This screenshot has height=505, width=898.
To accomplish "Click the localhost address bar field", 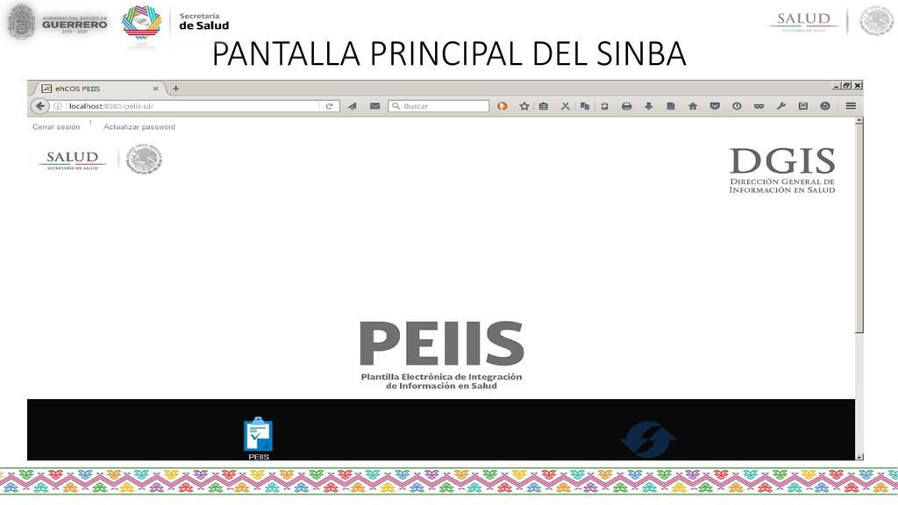I will (x=194, y=106).
